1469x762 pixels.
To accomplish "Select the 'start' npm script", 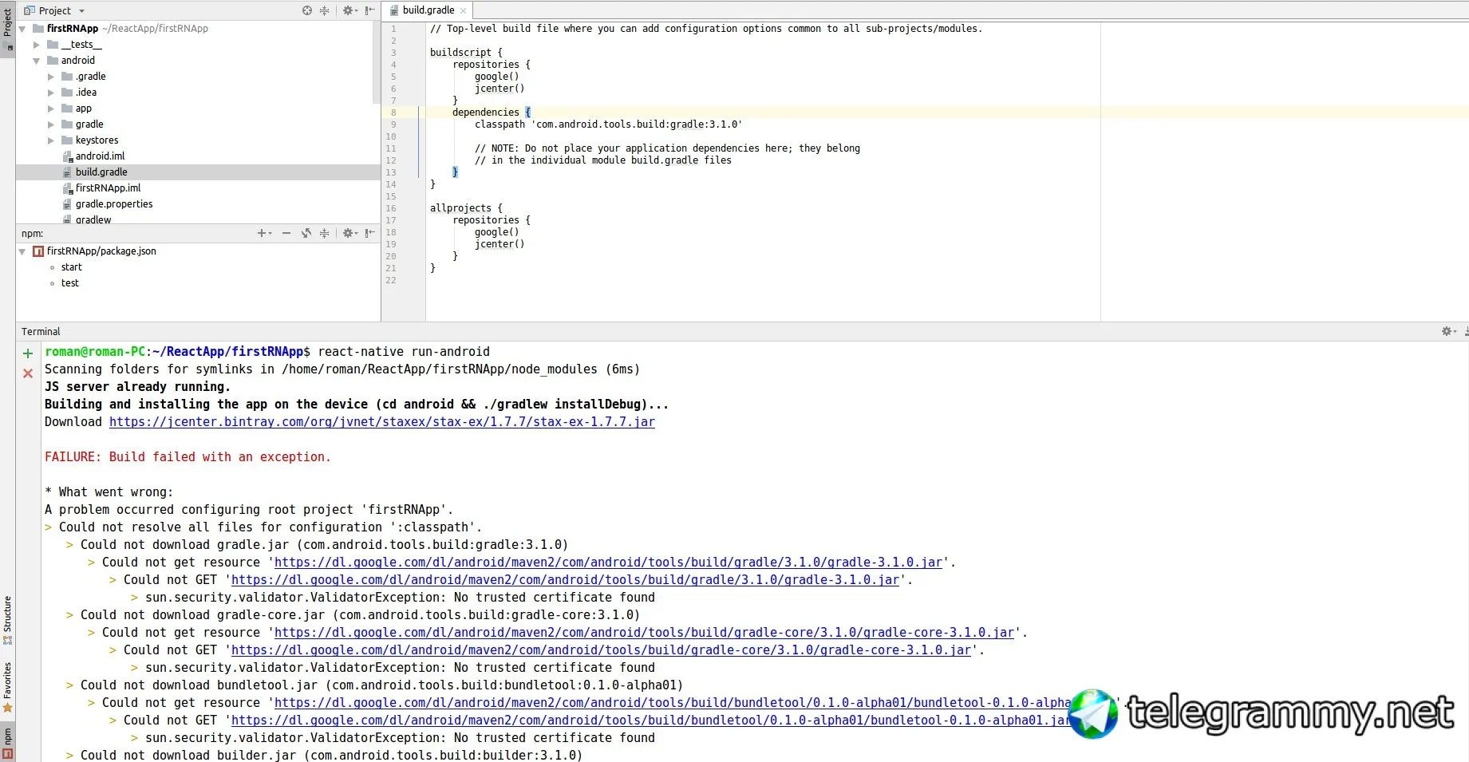I will pos(71,267).
